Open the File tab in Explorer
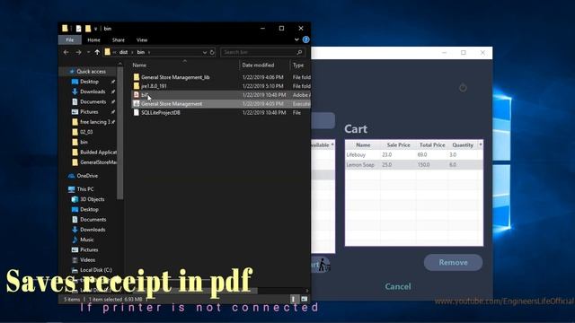575x323 pixels. 70,39
